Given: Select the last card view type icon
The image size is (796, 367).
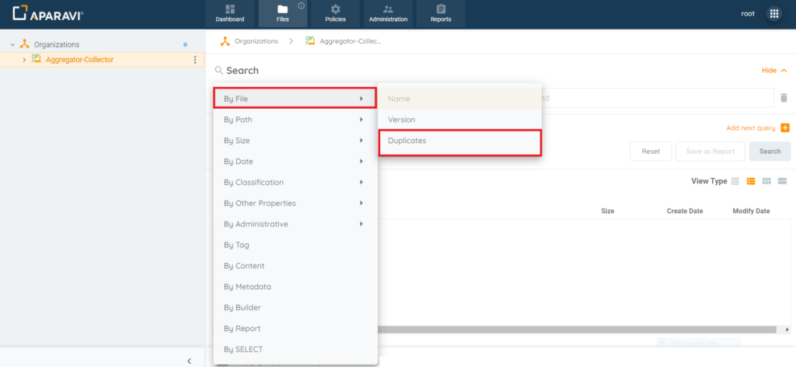Looking at the screenshot, I should (782, 181).
